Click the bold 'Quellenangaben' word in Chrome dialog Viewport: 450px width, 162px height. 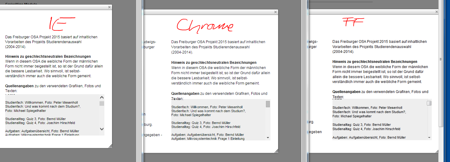(x=186, y=94)
